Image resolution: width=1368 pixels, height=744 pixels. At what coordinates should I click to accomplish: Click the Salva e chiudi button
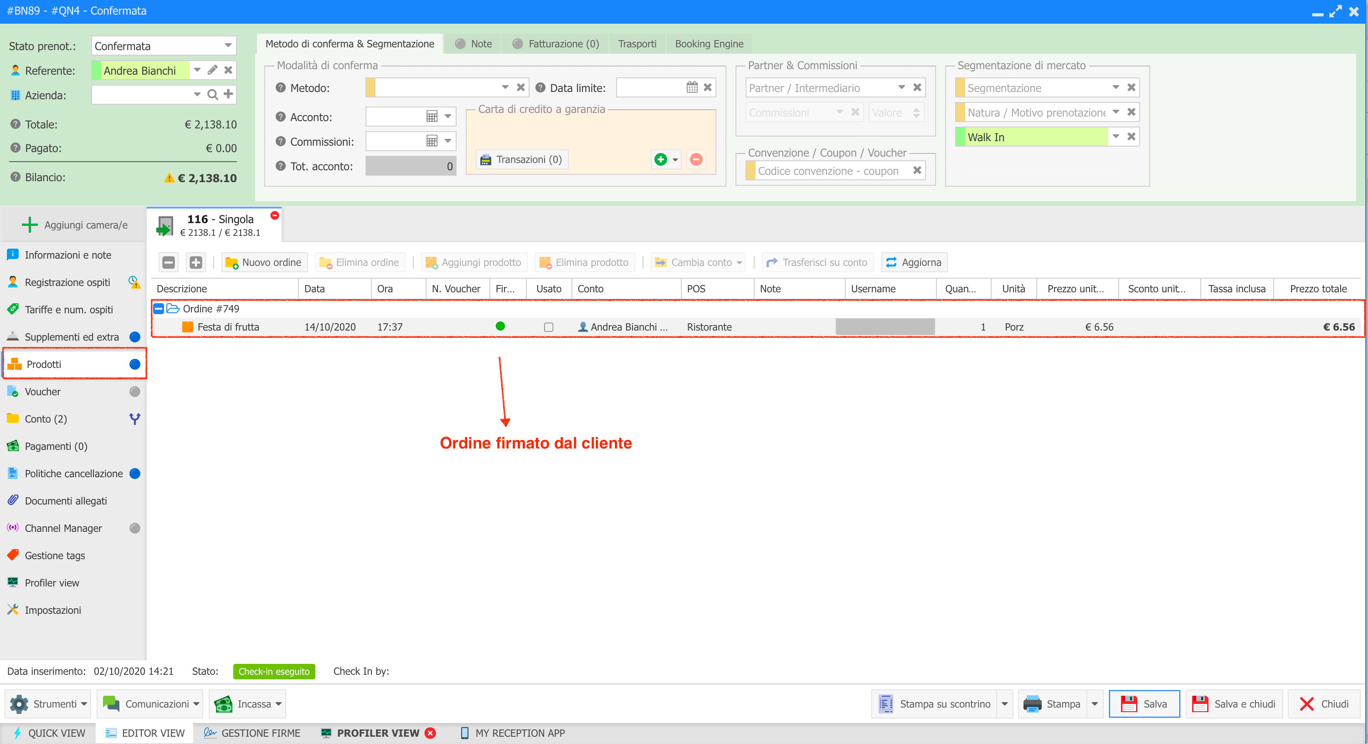(1234, 703)
